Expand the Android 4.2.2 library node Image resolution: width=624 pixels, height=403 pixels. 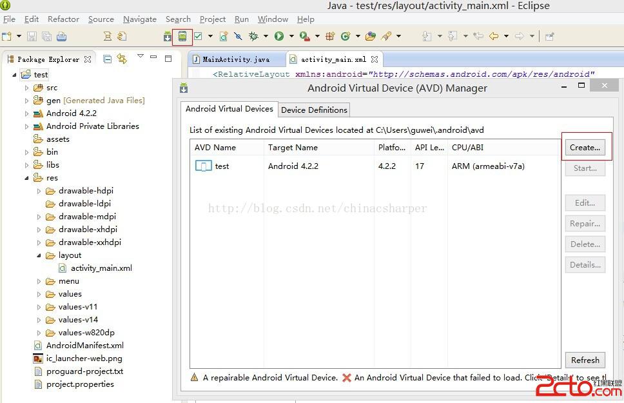tap(26, 113)
